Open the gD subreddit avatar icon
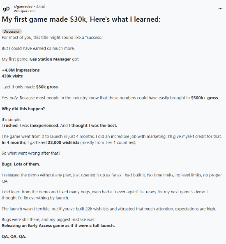The height and width of the screenshot is (244, 226). pyautogui.click(x=7, y=9)
